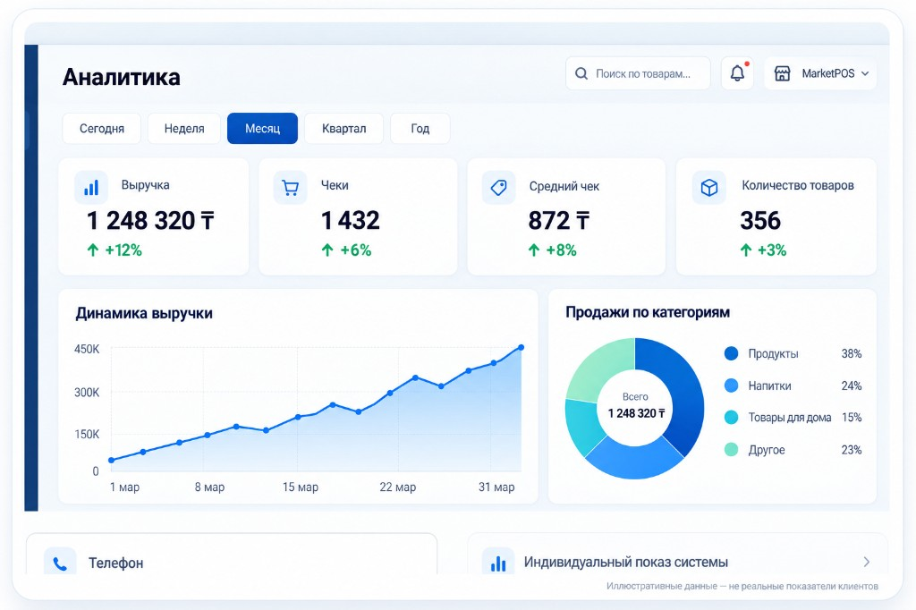This screenshot has height=610, width=916.
Task: Click the 1 248 320 ₸ revenue value on Выручка card
Action: click(150, 221)
